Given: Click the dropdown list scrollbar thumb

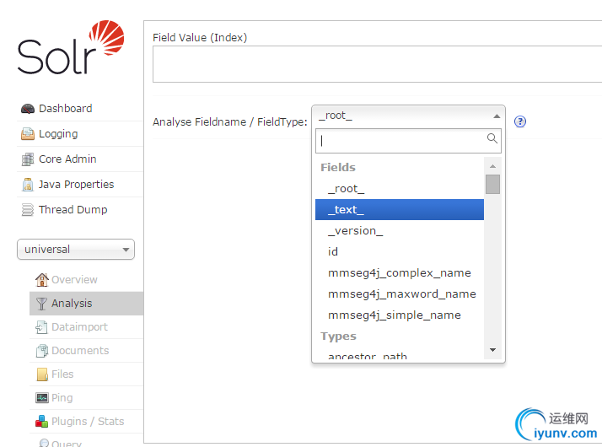Looking at the screenshot, I should tap(492, 185).
